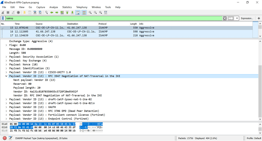
Task: Start capturing packets with the shark fin icon
Action: 3,12
